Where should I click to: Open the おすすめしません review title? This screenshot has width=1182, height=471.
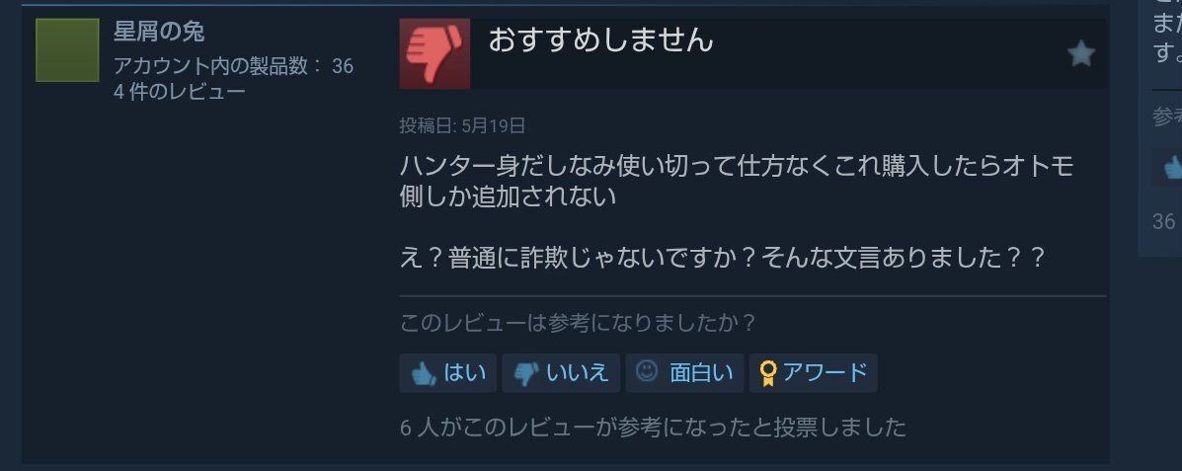click(600, 39)
